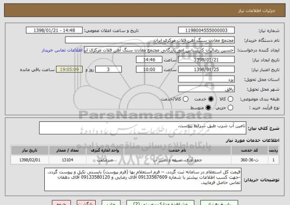Click the واحد اندازه گیری column header
Screen dimensions: 290x205
pyautogui.click(x=105, y=150)
